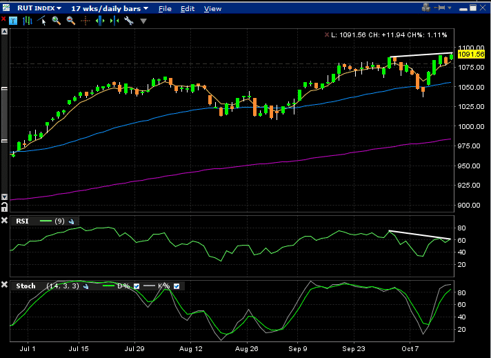491x358 pixels.
Task: Click the window grouping blocks icon
Action: pos(426,8)
